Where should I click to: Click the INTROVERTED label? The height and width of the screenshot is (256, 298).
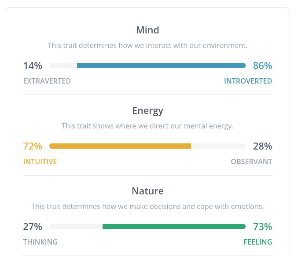pyautogui.click(x=248, y=81)
